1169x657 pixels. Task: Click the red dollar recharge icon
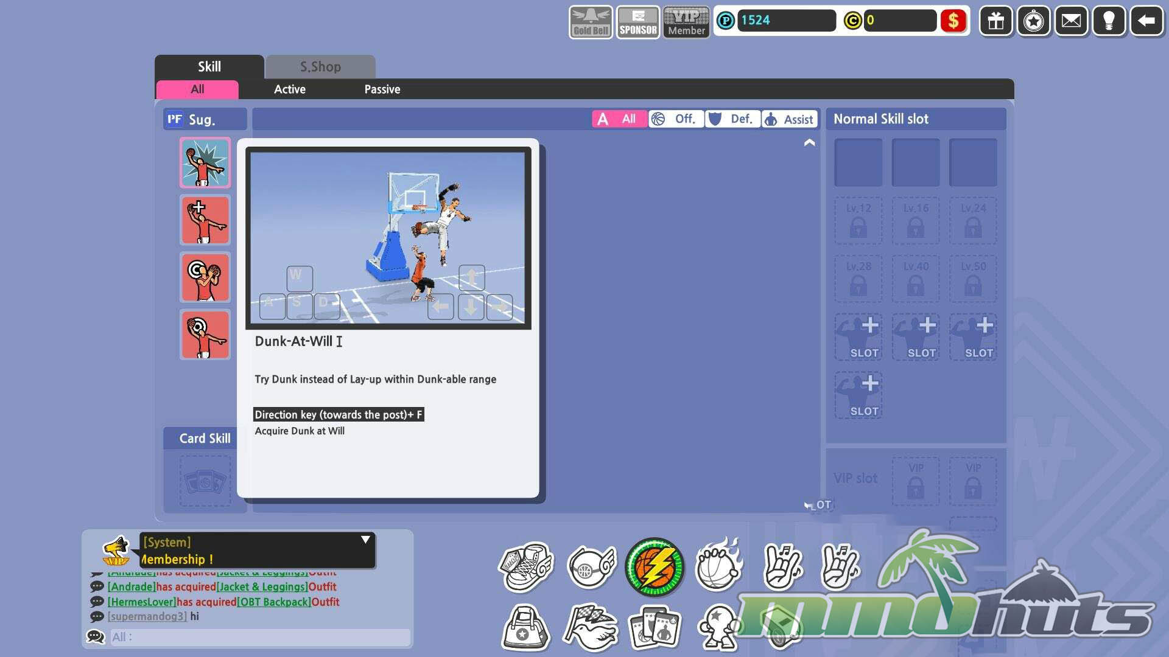[x=953, y=21]
